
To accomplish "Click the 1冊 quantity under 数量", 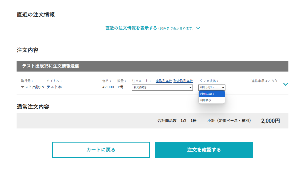I will (x=120, y=87).
